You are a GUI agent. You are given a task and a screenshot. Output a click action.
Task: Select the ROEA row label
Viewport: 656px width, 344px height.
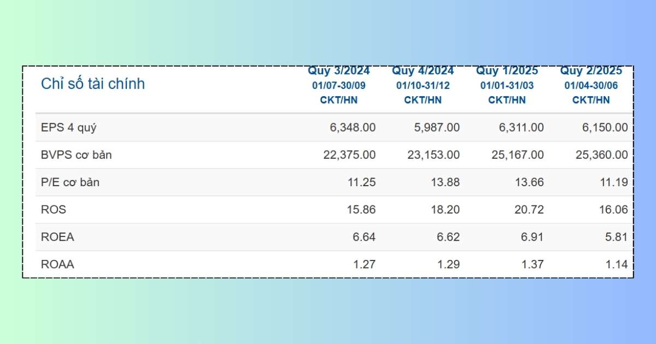[x=57, y=237]
